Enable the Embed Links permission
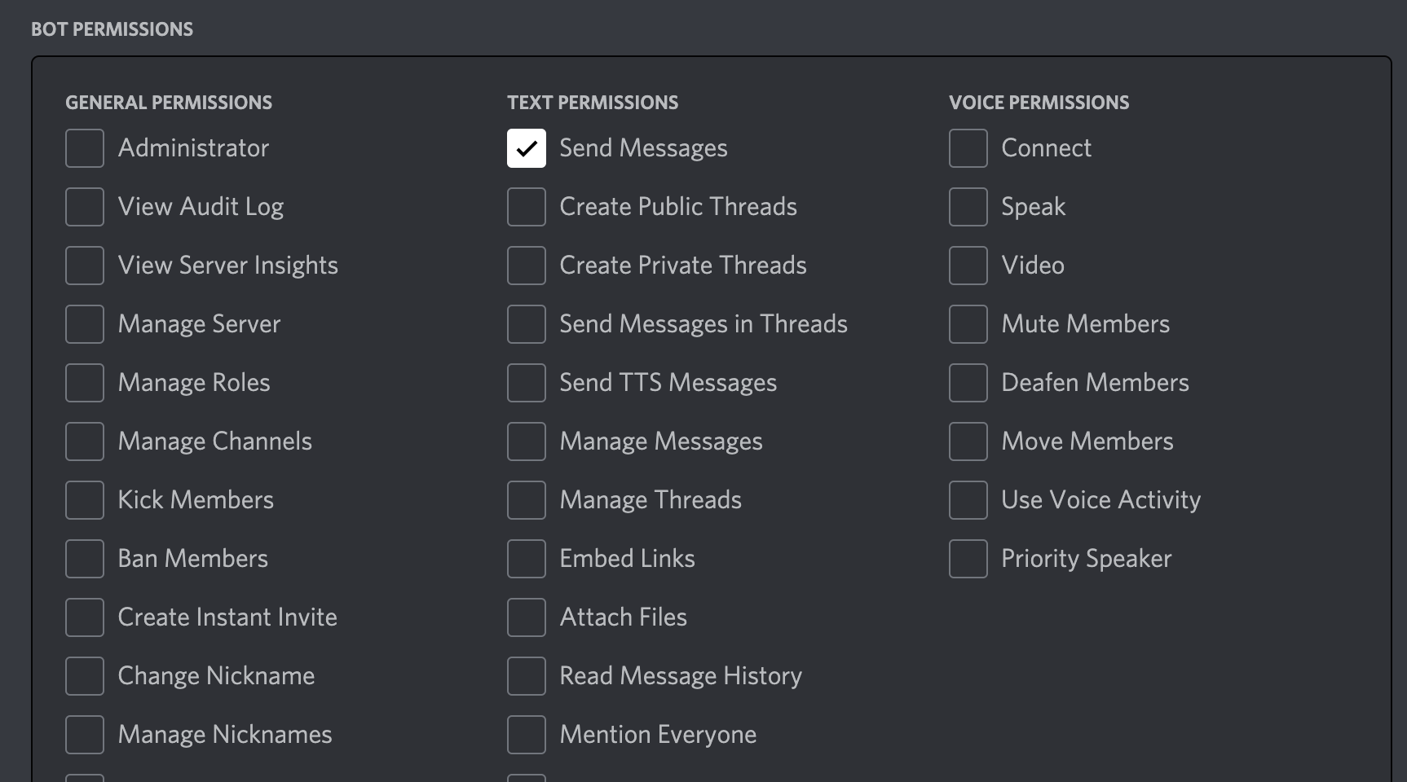 pyautogui.click(x=527, y=559)
